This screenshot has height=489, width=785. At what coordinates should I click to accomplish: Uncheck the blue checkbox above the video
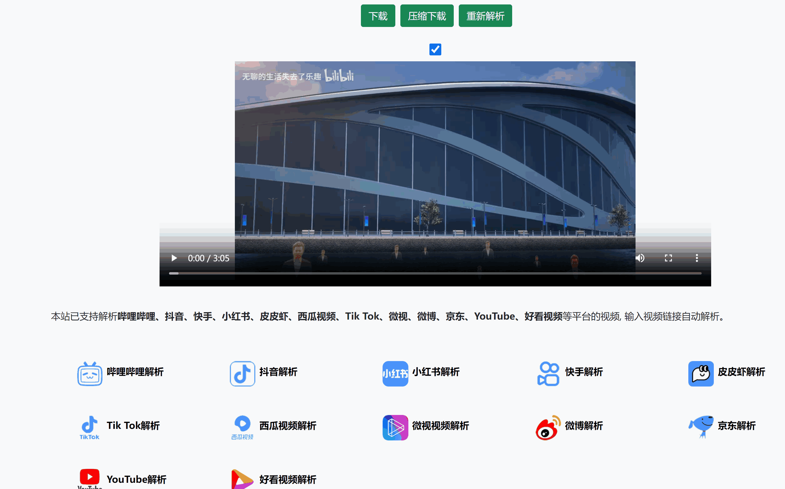[x=435, y=49]
